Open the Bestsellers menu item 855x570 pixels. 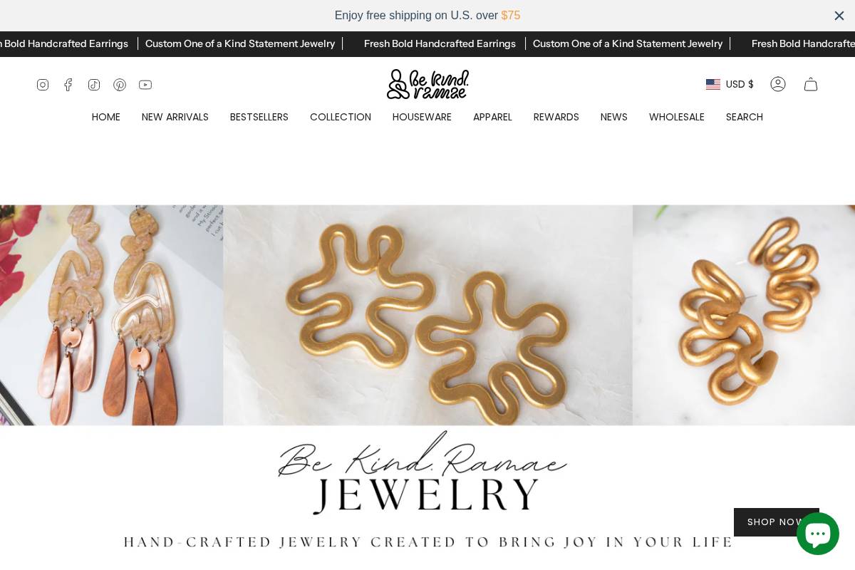(x=259, y=117)
